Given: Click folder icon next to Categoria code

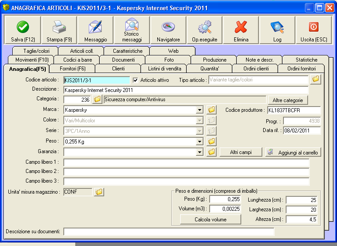Looking at the screenshot, I should click(97, 99).
